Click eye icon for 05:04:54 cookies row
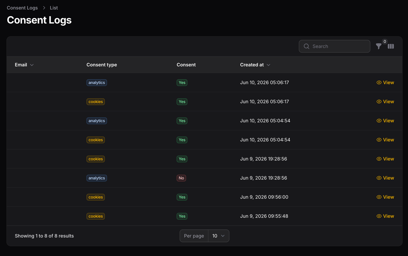Viewport: 408px width, 256px height. coord(379,140)
